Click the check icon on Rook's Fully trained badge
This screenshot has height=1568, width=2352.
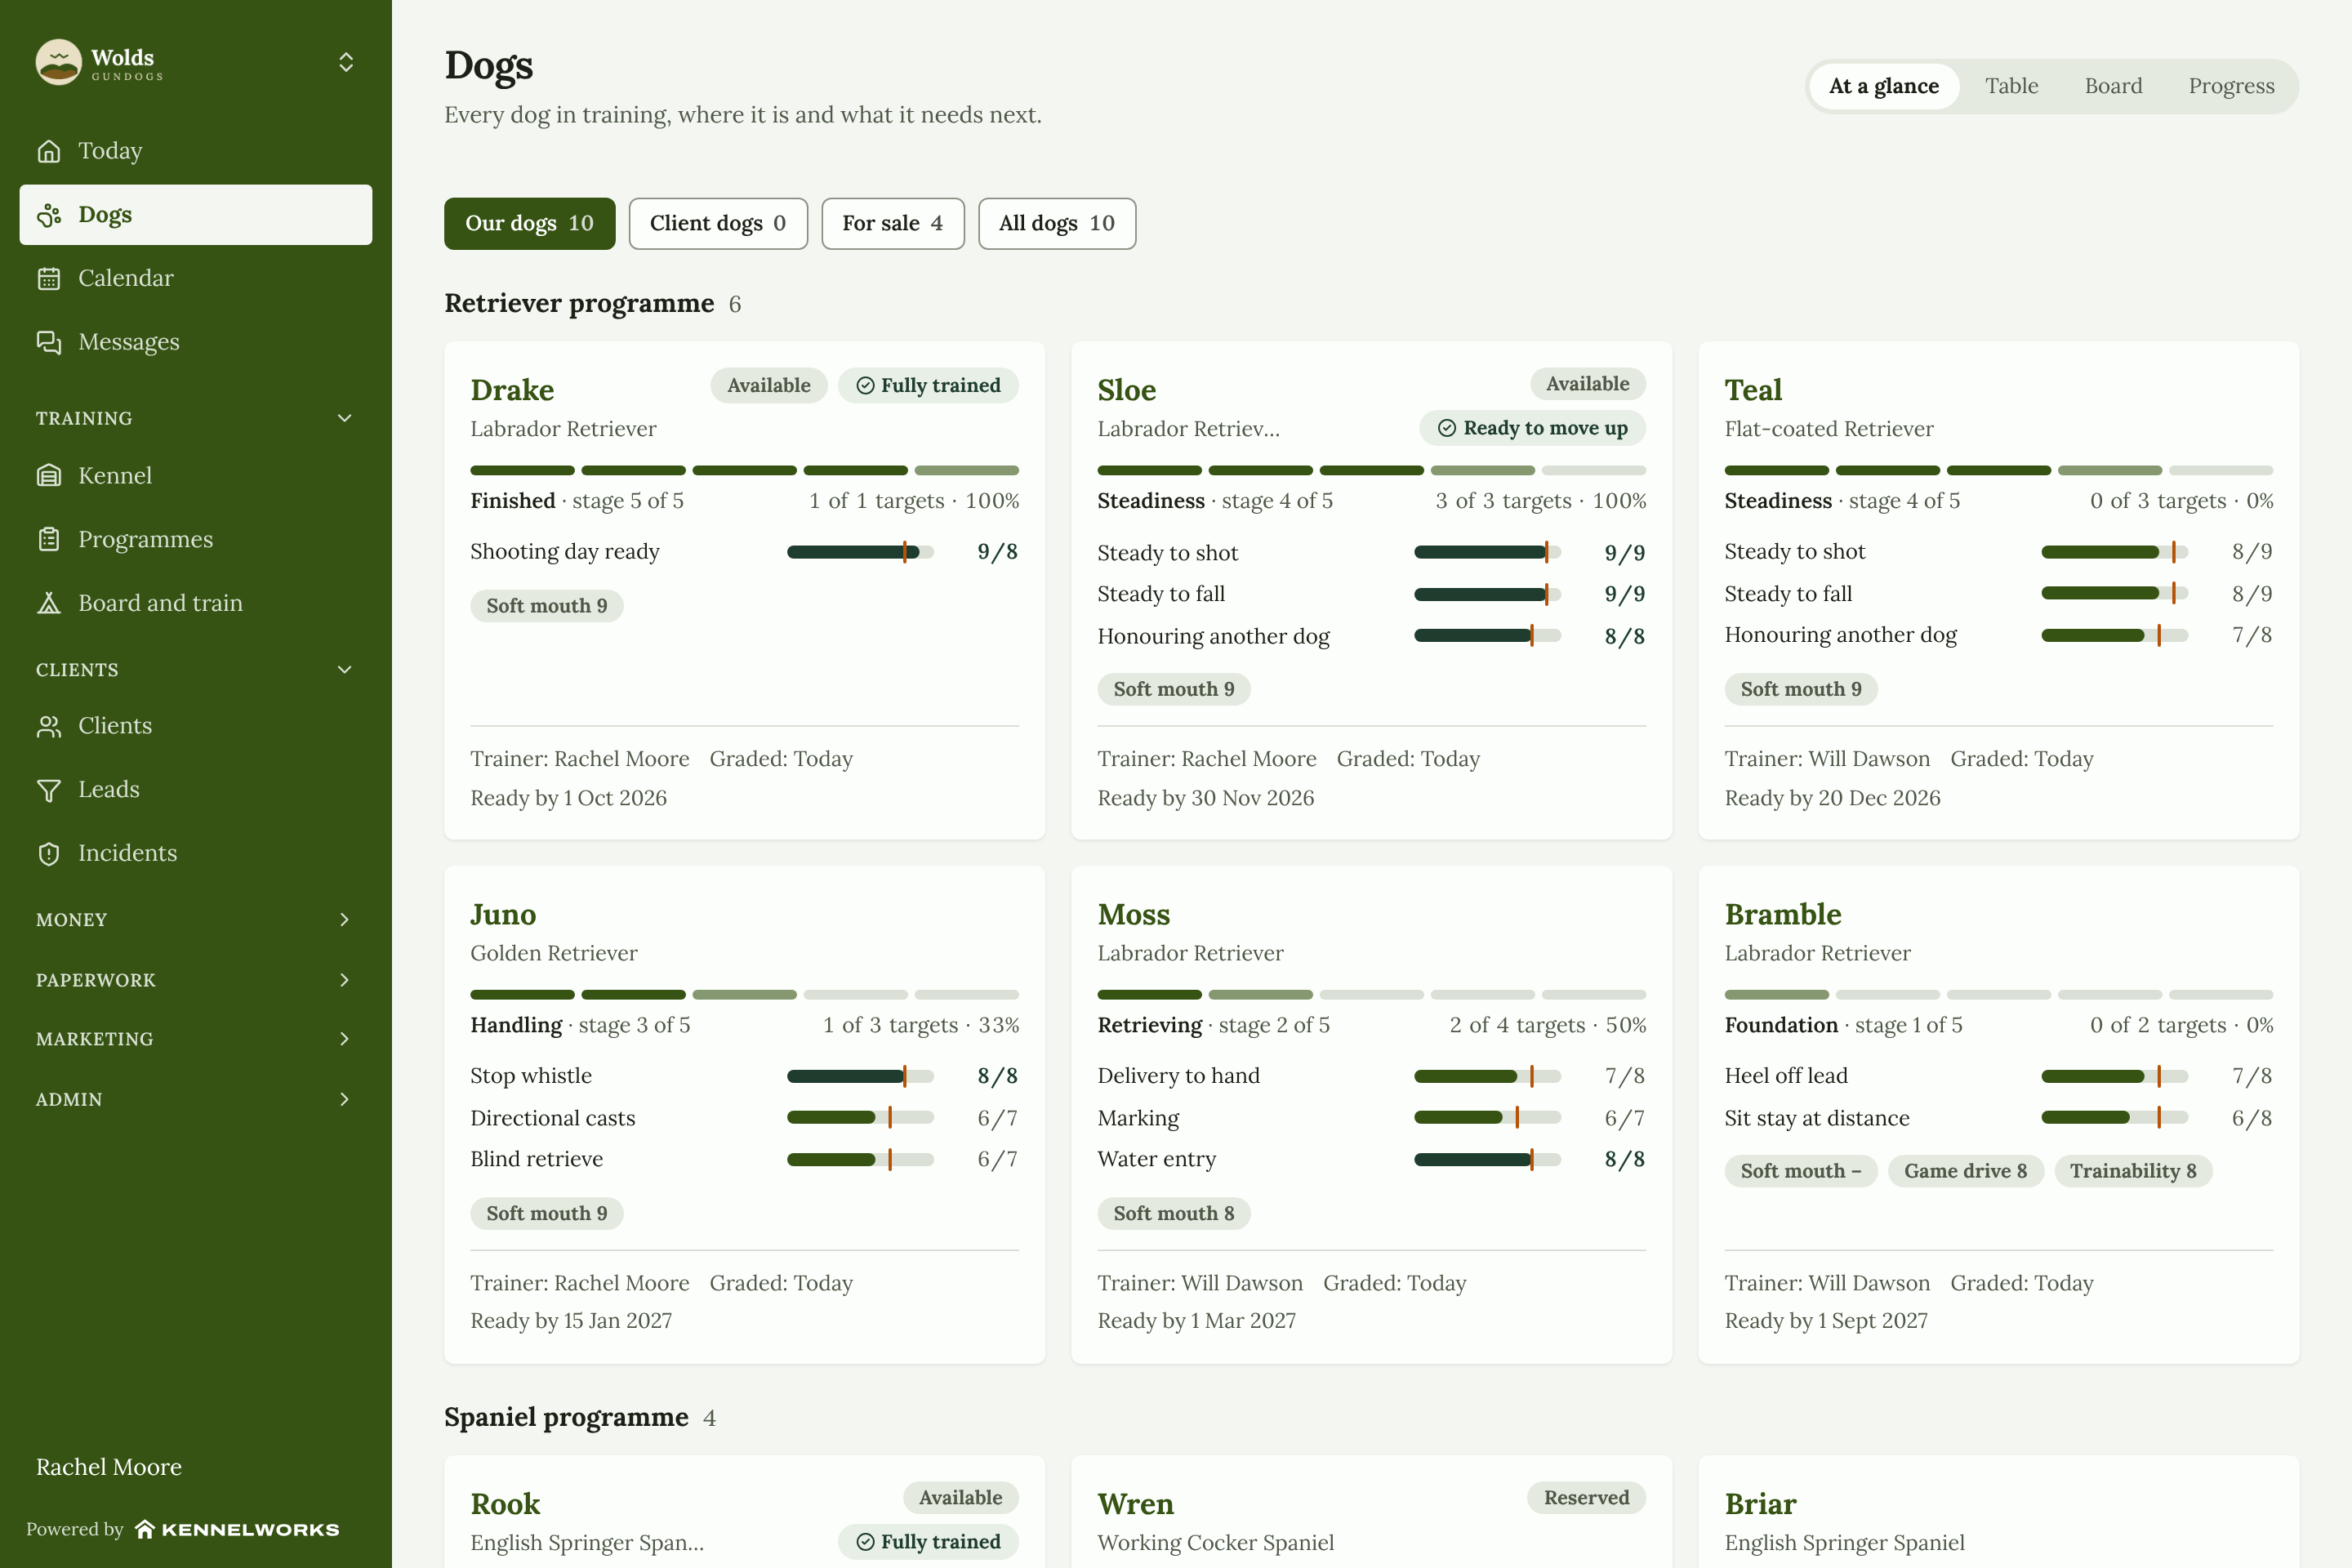pyautogui.click(x=866, y=1542)
